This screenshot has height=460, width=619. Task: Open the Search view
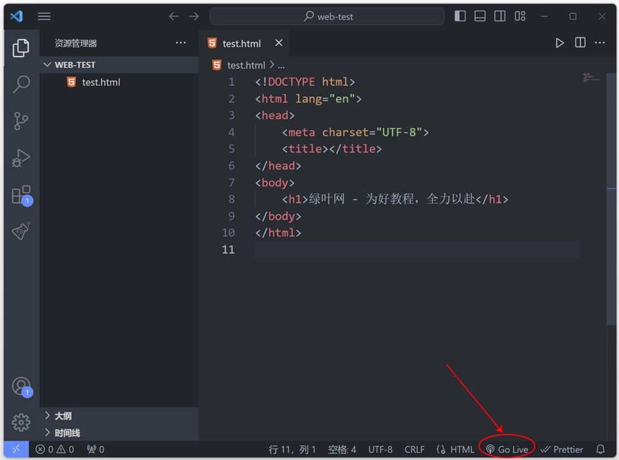pyautogui.click(x=21, y=85)
